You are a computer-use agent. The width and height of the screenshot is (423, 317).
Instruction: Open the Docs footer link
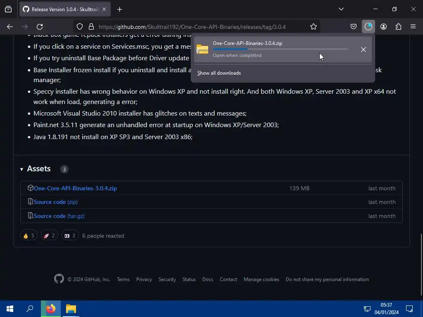click(208, 279)
